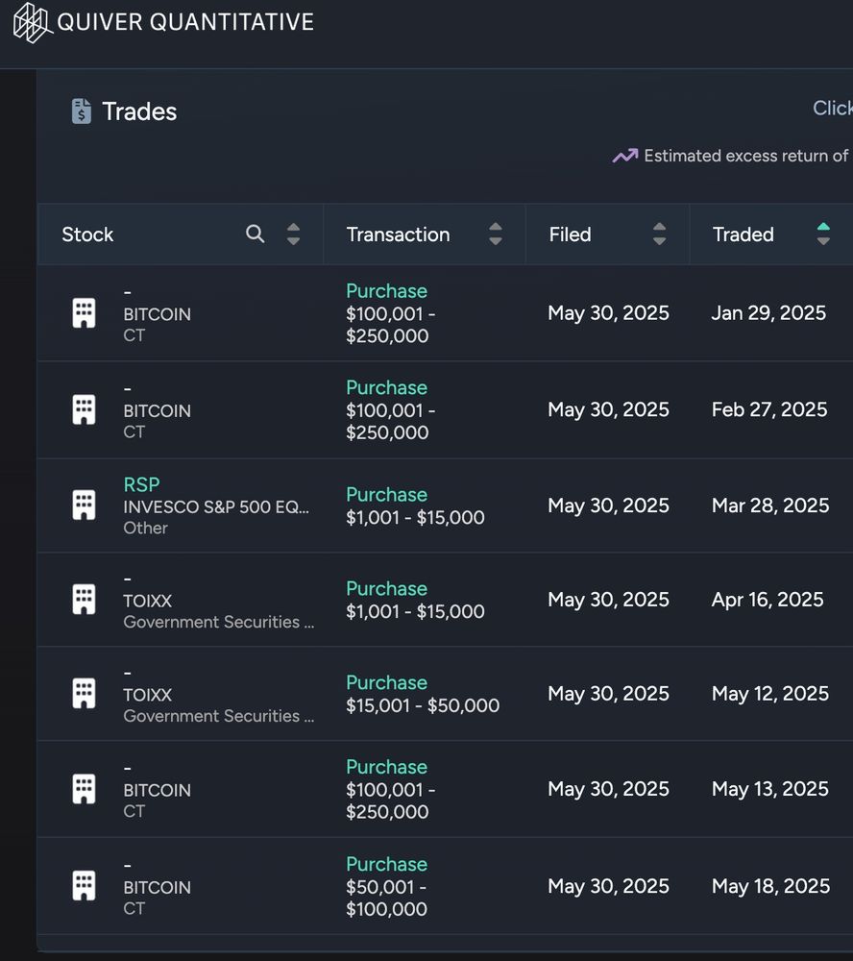Click building icon in Apr 16, 2025 row
The image size is (853, 961).
tap(84, 600)
